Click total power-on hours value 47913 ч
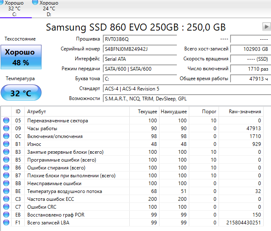Viewport: 271px width, 231px height. [x=251, y=79]
